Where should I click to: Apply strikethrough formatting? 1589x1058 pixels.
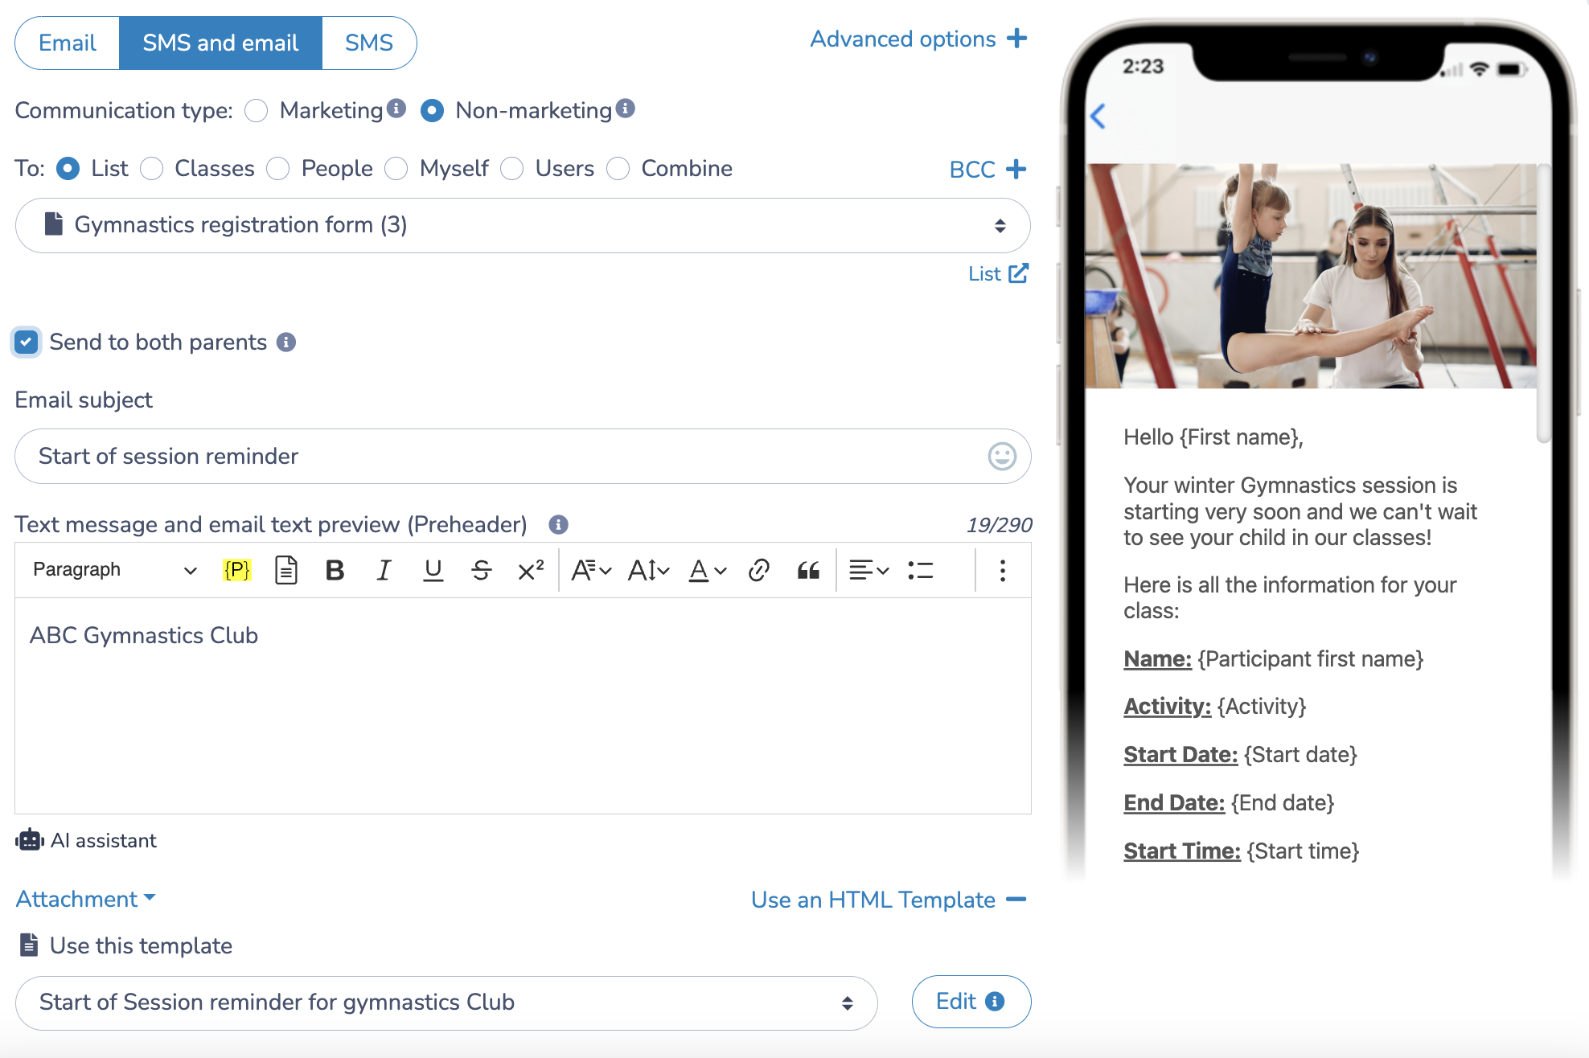(x=482, y=570)
